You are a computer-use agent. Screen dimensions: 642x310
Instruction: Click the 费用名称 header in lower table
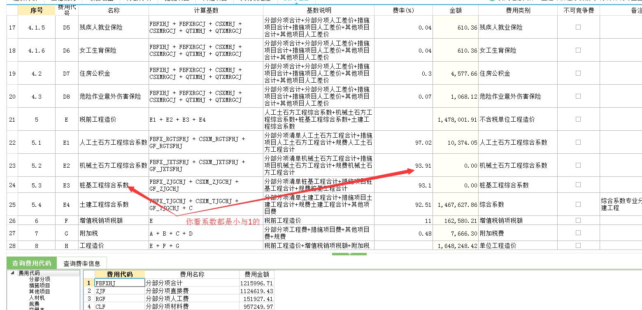pyautogui.click(x=192, y=274)
